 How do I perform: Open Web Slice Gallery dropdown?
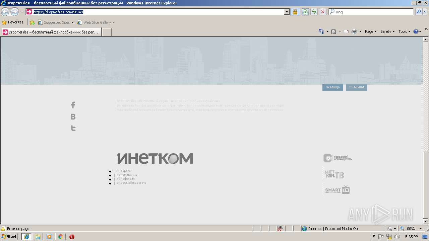pos(96,22)
